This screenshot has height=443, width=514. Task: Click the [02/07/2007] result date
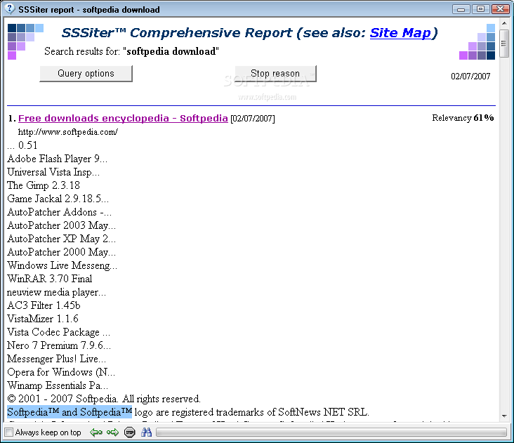tap(252, 118)
